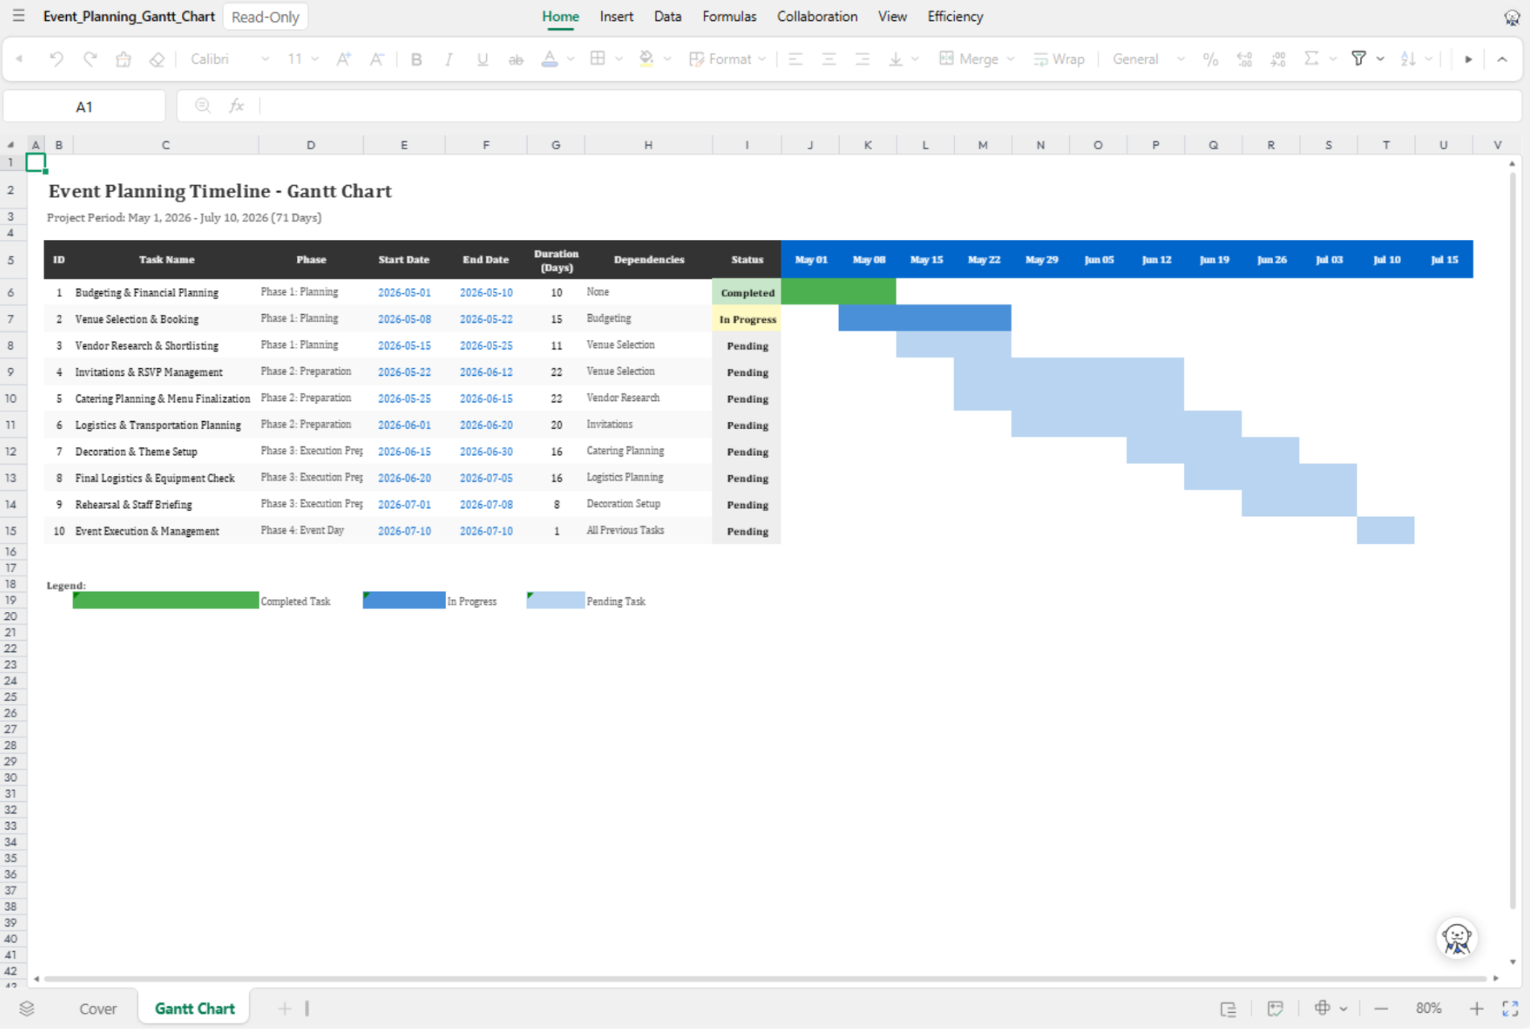Open the General number format dropdown

coord(1148,59)
